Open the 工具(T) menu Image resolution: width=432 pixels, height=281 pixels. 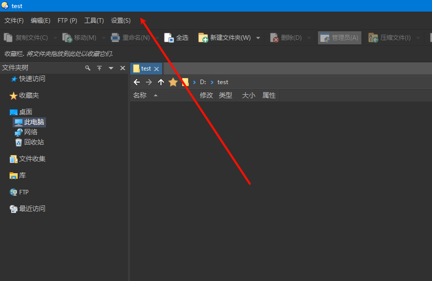click(94, 21)
